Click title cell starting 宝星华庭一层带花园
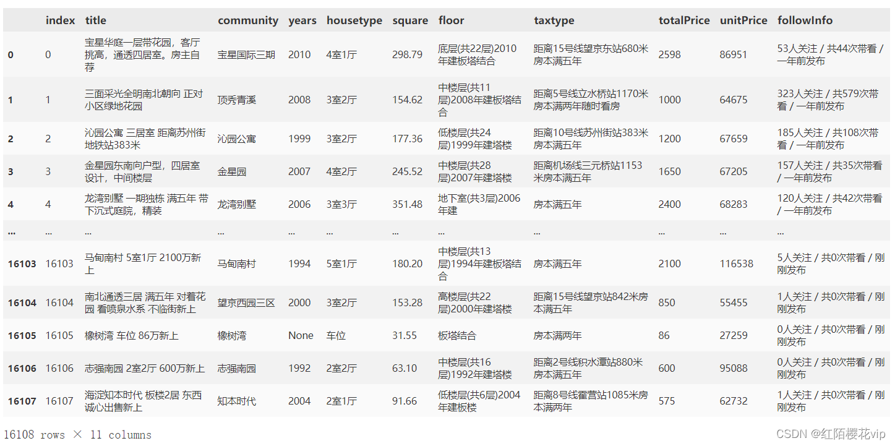Image resolution: width=895 pixels, height=446 pixels. 143,54
